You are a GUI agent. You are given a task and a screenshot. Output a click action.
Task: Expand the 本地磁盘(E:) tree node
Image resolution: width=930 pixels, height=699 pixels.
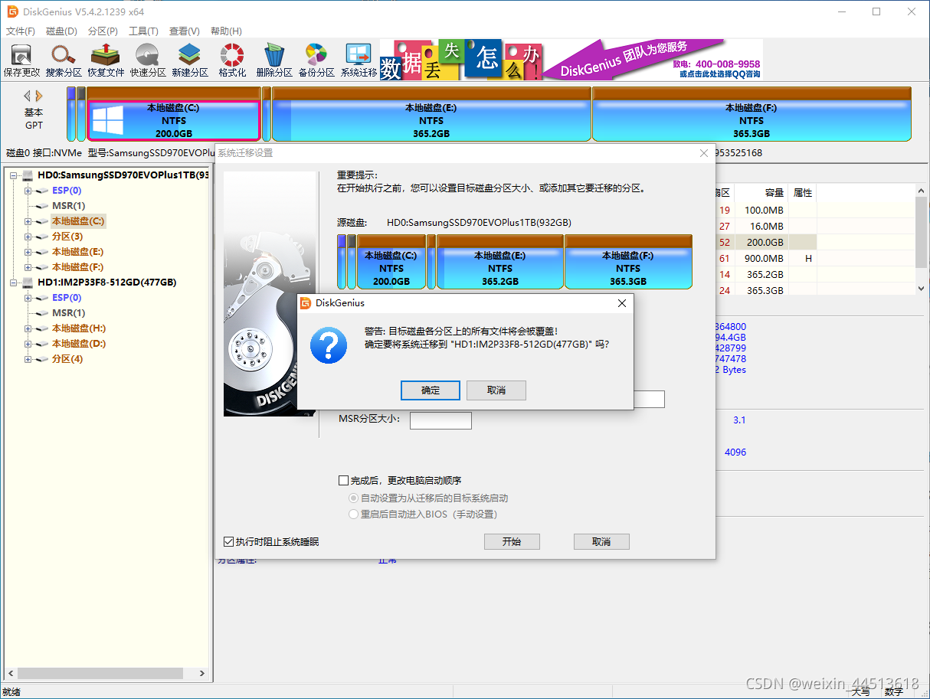click(28, 252)
